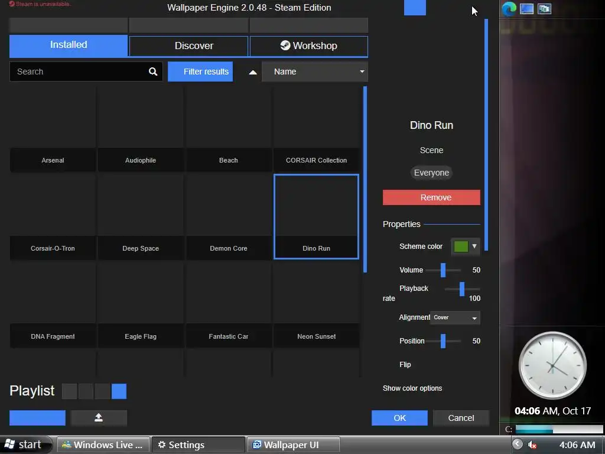
Task: Click the taskbar clock time
Action: [577, 445]
